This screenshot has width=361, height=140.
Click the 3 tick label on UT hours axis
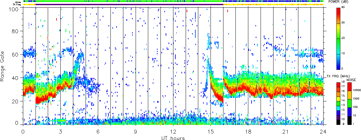(x=61, y=132)
